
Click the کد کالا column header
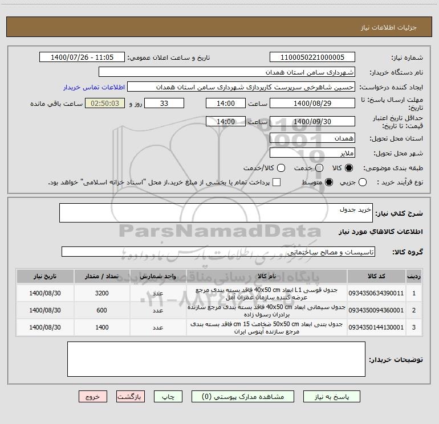pyautogui.click(x=376, y=277)
